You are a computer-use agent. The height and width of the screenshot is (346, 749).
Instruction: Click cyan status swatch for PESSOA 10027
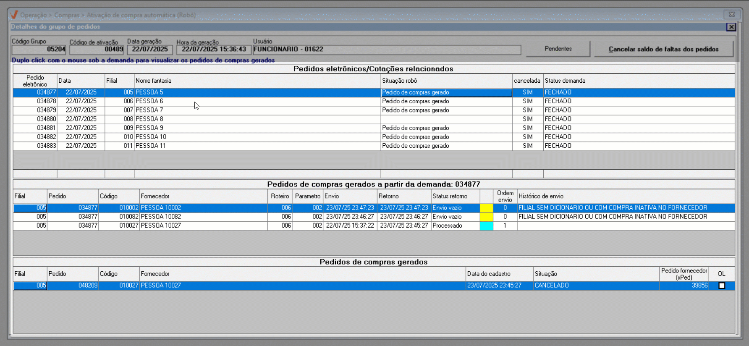pos(486,226)
